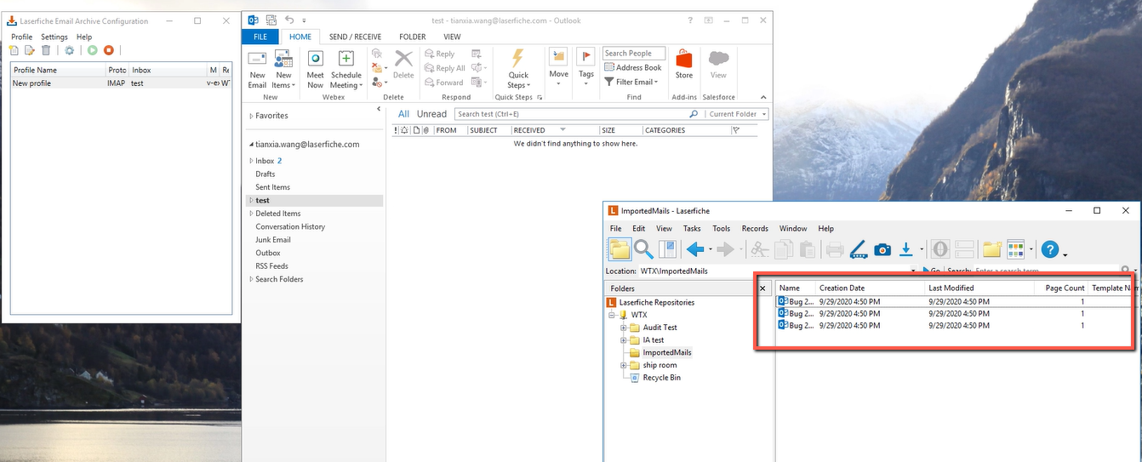The image size is (1142, 462).
Task: Click the blue download import icon in Laserfiche
Action: [906, 248]
